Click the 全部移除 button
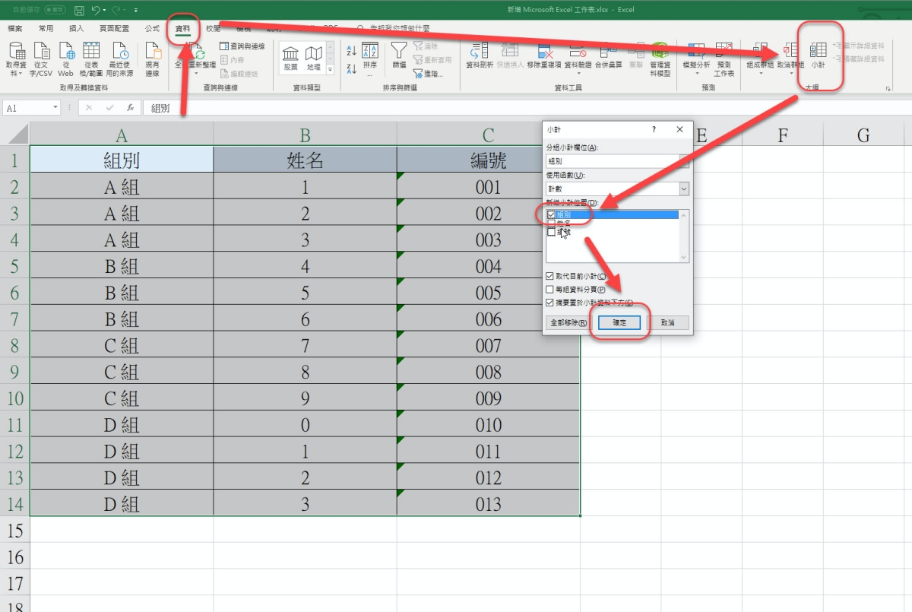Screen dimensions: 912x612 coord(568,323)
